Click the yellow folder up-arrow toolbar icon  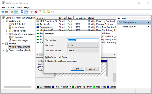44,12
